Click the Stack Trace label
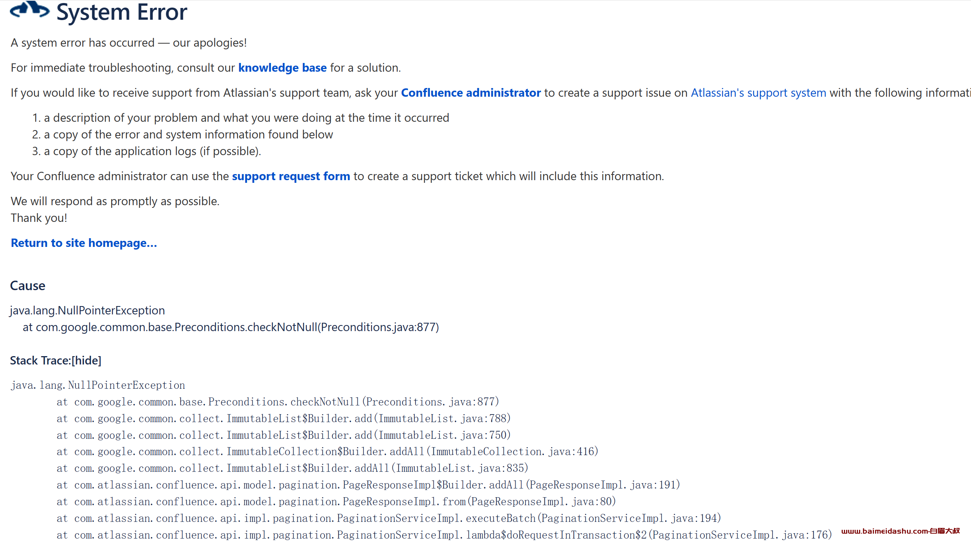This screenshot has width=971, height=545. click(x=40, y=361)
